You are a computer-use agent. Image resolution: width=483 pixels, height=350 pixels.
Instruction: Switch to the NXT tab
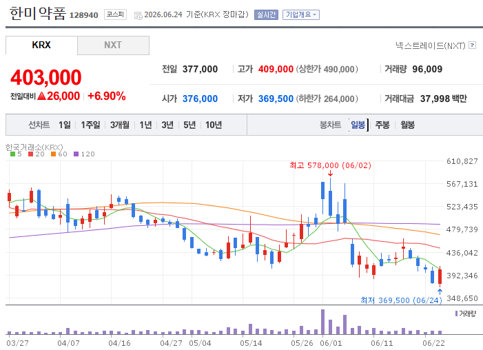(x=113, y=45)
